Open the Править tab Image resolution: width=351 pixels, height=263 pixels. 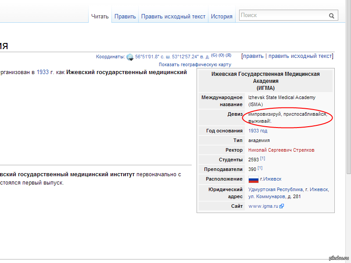[x=125, y=17]
